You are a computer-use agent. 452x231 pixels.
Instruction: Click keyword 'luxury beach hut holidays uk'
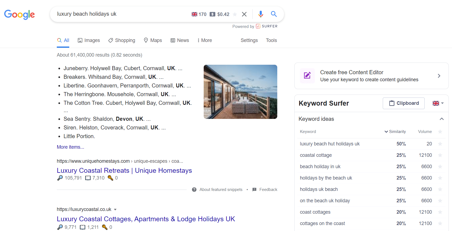pos(330,144)
